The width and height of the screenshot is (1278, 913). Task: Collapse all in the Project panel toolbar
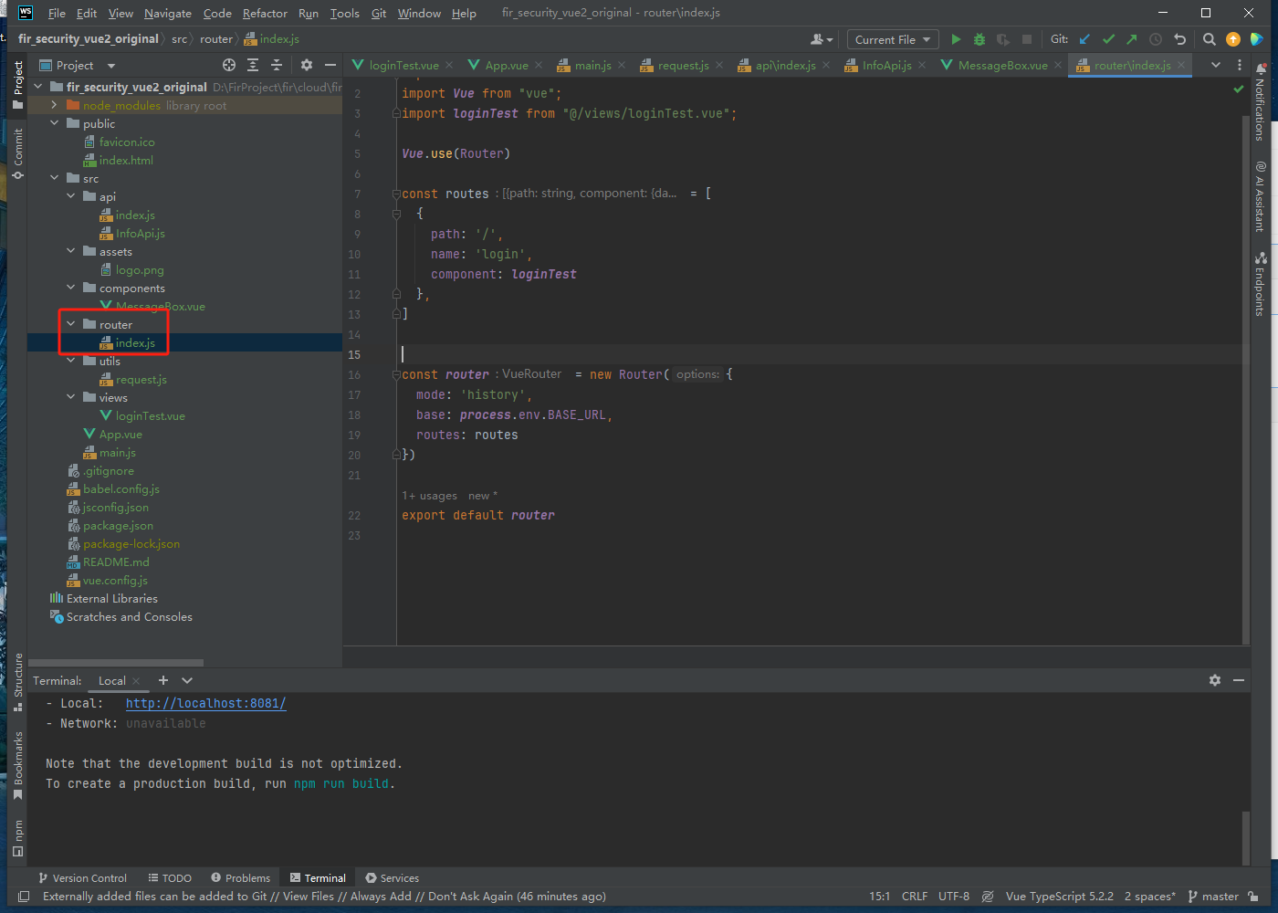tap(277, 65)
